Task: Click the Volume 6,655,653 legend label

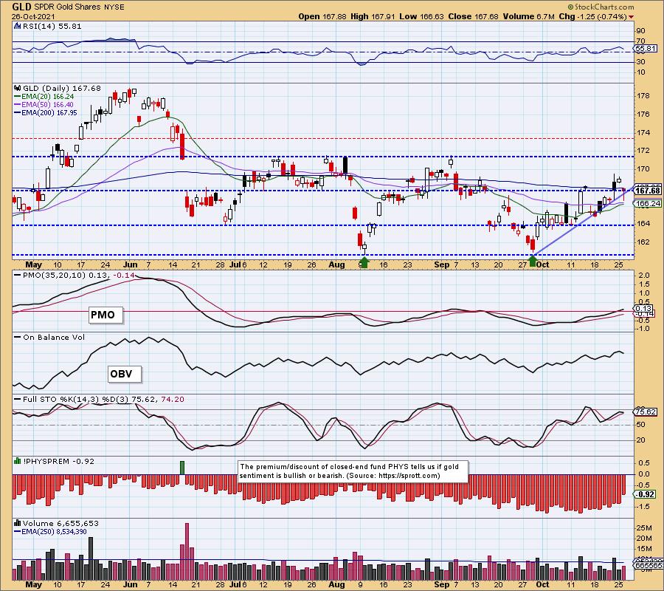Action: click(x=60, y=523)
